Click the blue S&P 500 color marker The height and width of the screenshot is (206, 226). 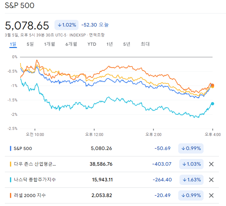coord(11,148)
